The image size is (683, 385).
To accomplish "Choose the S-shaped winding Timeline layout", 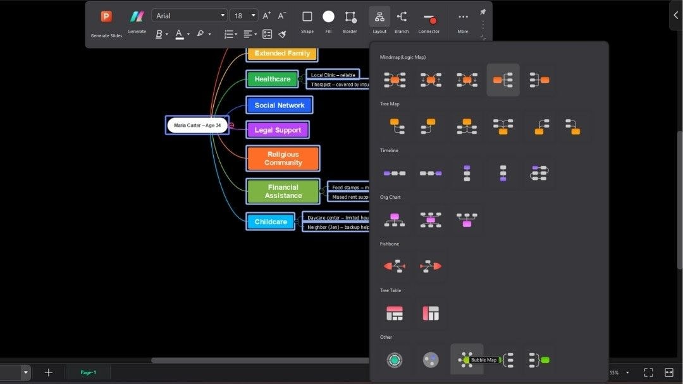I will [539, 173].
